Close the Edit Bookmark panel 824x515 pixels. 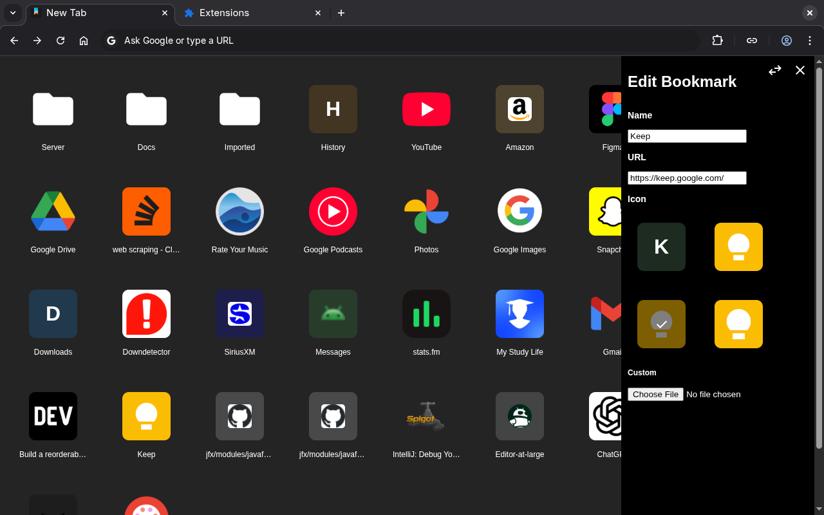[800, 70]
